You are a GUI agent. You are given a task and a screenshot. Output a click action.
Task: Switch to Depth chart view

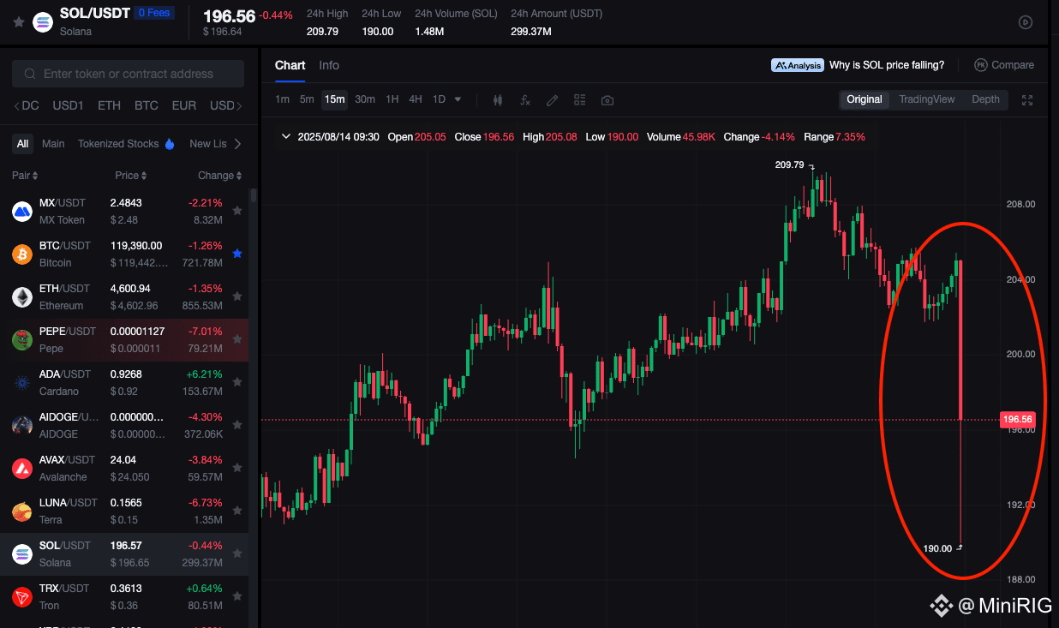pyautogui.click(x=985, y=99)
